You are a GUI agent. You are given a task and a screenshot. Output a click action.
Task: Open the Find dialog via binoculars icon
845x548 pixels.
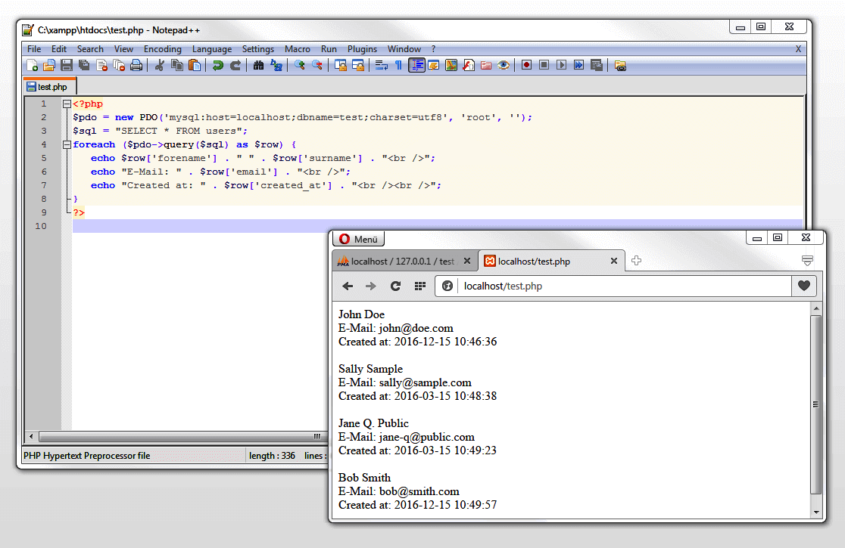258,65
